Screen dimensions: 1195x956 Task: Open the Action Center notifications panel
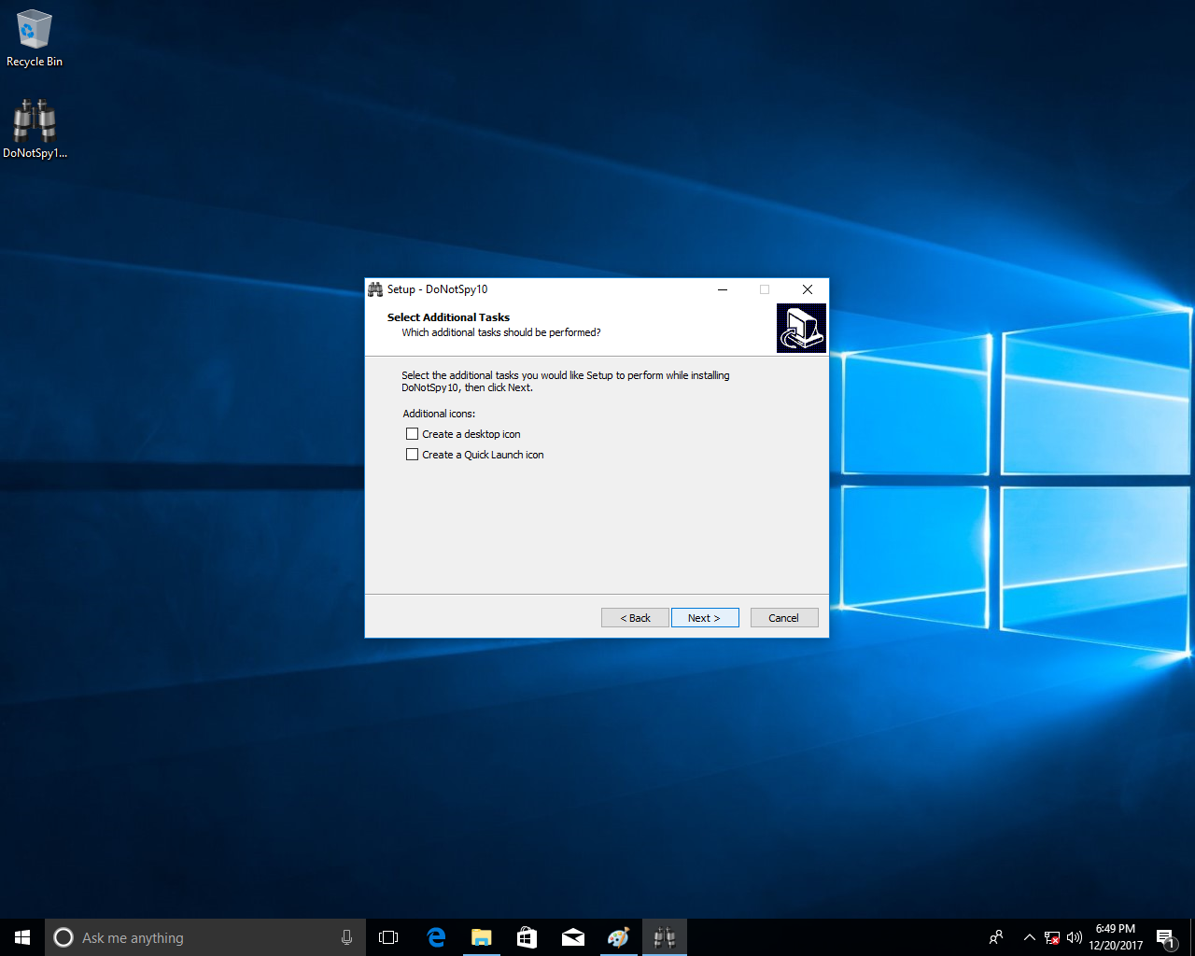click(x=1165, y=937)
